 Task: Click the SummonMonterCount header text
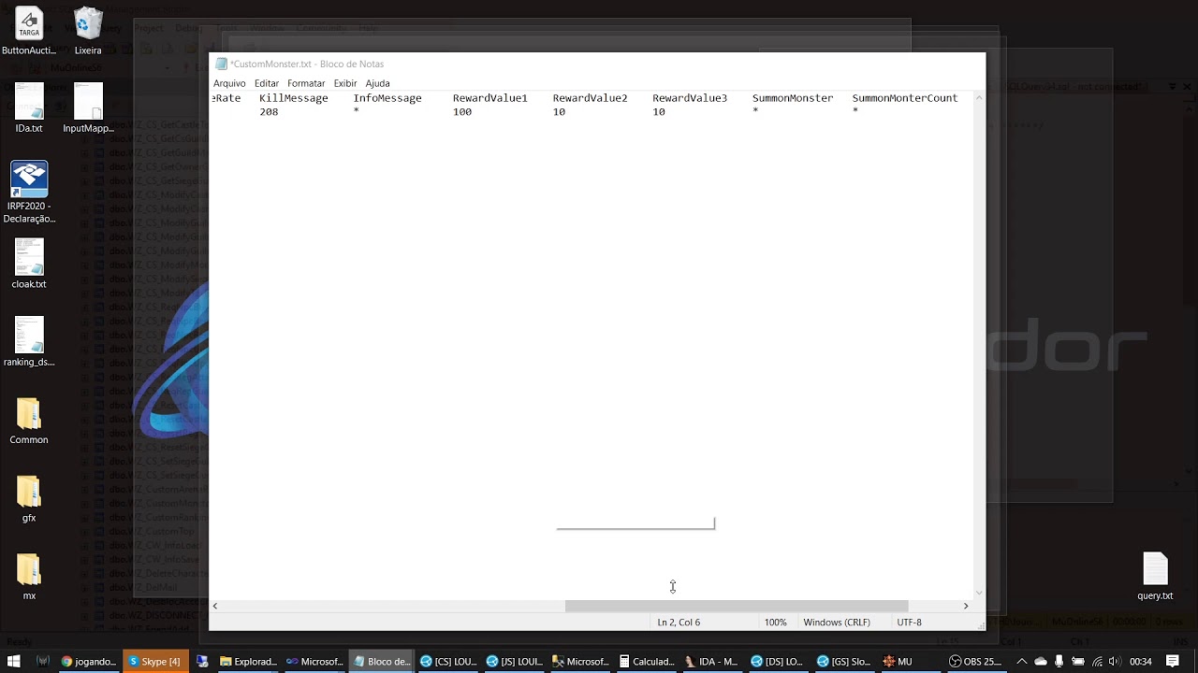coord(905,98)
